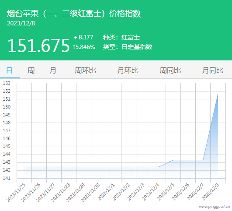The image size is (232, 211).
Task: Click the 类型: 日定基指数 label
Action: (128, 47)
